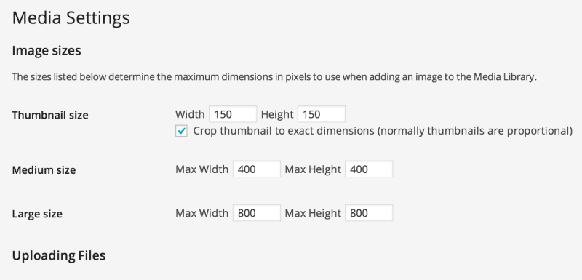Click the Uploading Files section heading
This screenshot has width=582, height=280.
point(59,255)
